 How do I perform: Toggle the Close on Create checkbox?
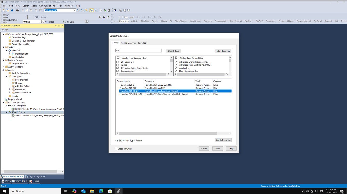[116, 149]
